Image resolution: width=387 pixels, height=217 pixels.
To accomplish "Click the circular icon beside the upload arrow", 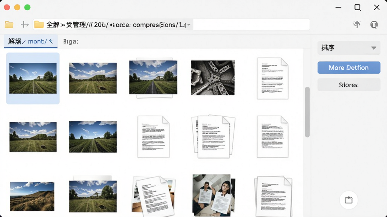I will [374, 24].
